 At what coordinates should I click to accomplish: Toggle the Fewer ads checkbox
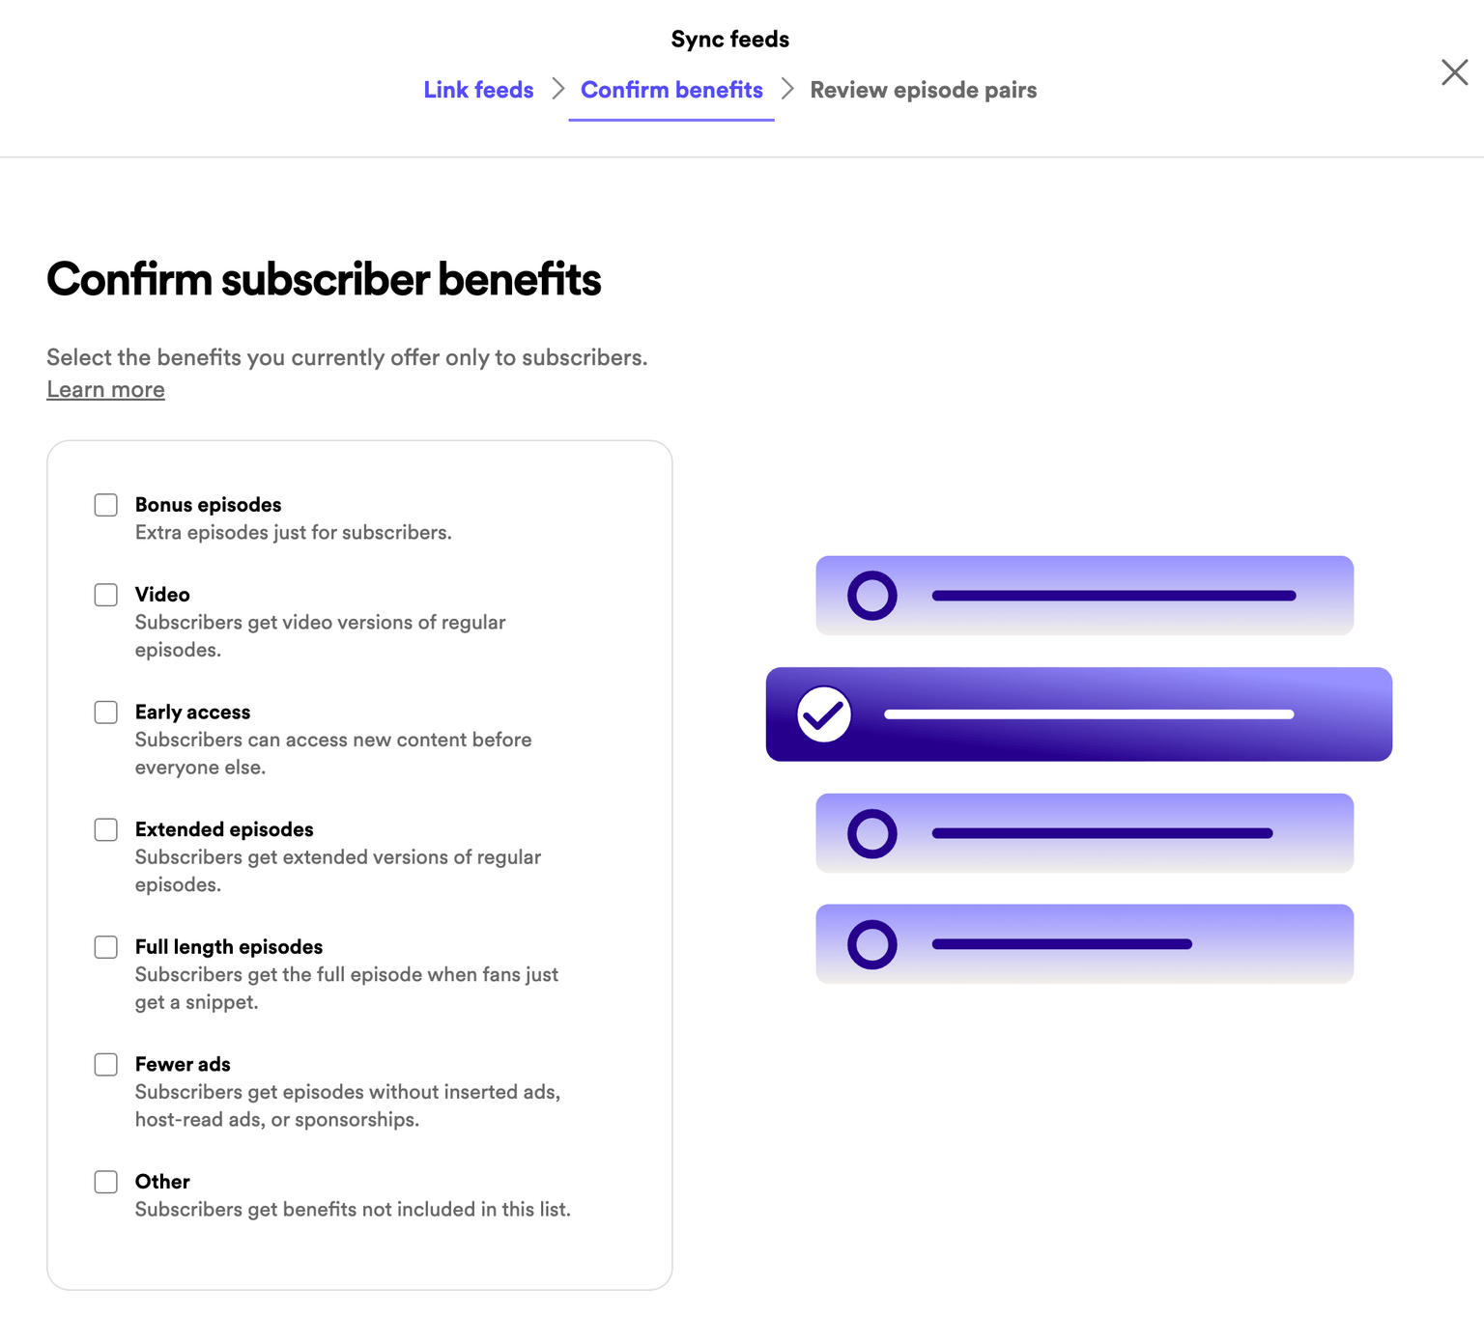pos(106,1065)
